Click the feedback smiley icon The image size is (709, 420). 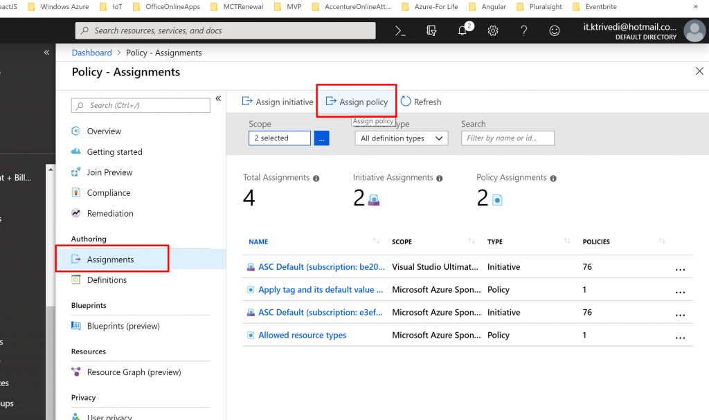click(555, 30)
